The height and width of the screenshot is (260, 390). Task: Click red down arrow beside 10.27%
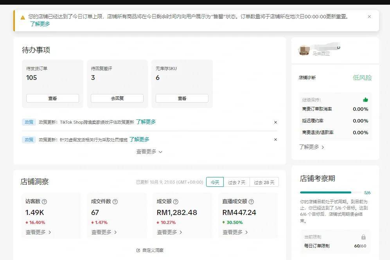click(158, 222)
